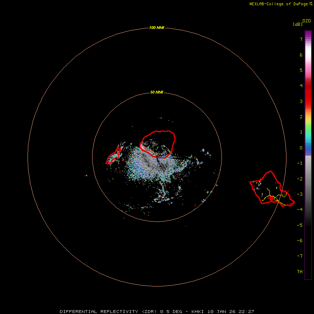
Task: Click the 2 value on color scale
Action: 301,117
